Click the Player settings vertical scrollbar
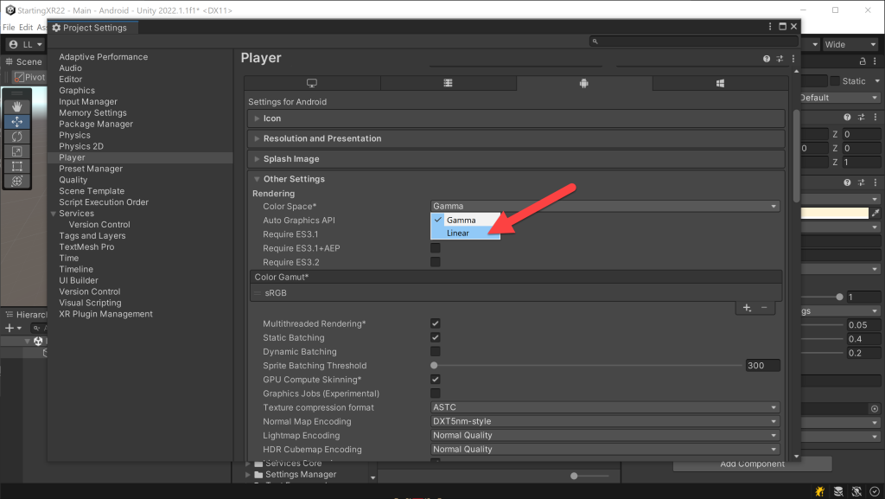Image resolution: width=885 pixels, height=499 pixels. (796, 155)
